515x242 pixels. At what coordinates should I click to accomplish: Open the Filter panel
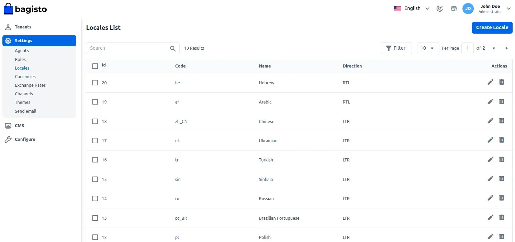point(396,48)
